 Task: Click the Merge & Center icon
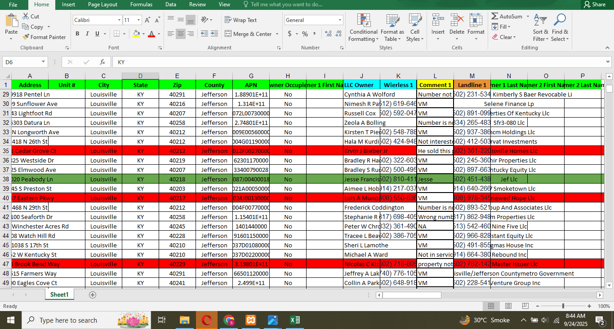228,34
